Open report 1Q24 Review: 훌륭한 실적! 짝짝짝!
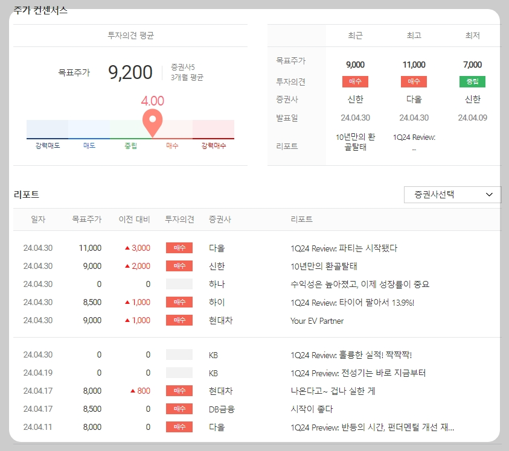 [351, 355]
